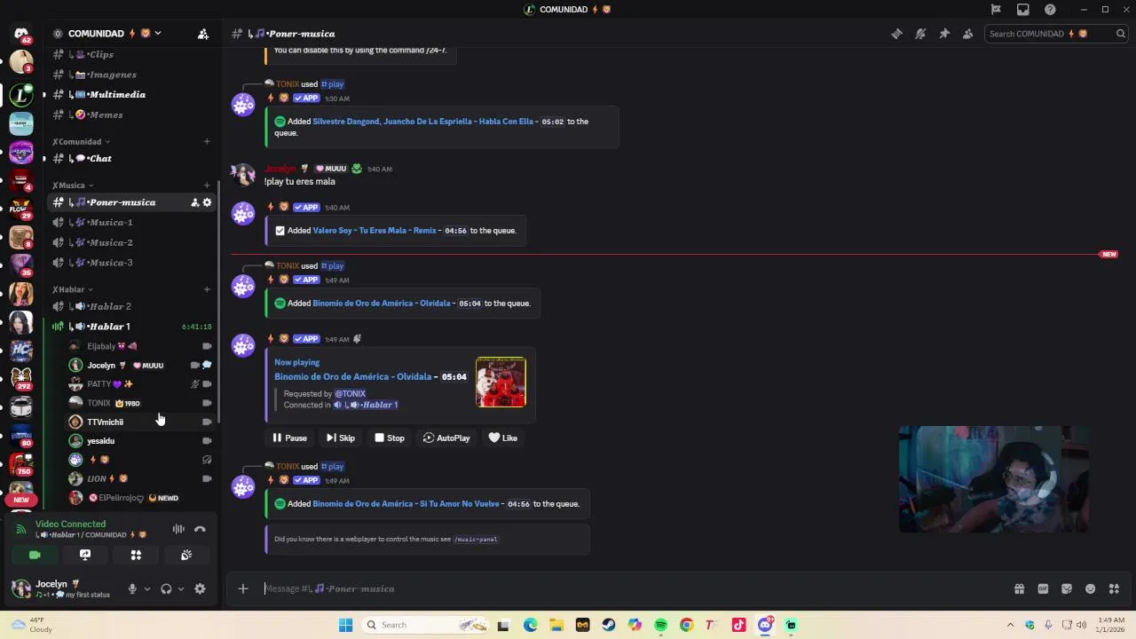Open Windows Start menu

345,625
